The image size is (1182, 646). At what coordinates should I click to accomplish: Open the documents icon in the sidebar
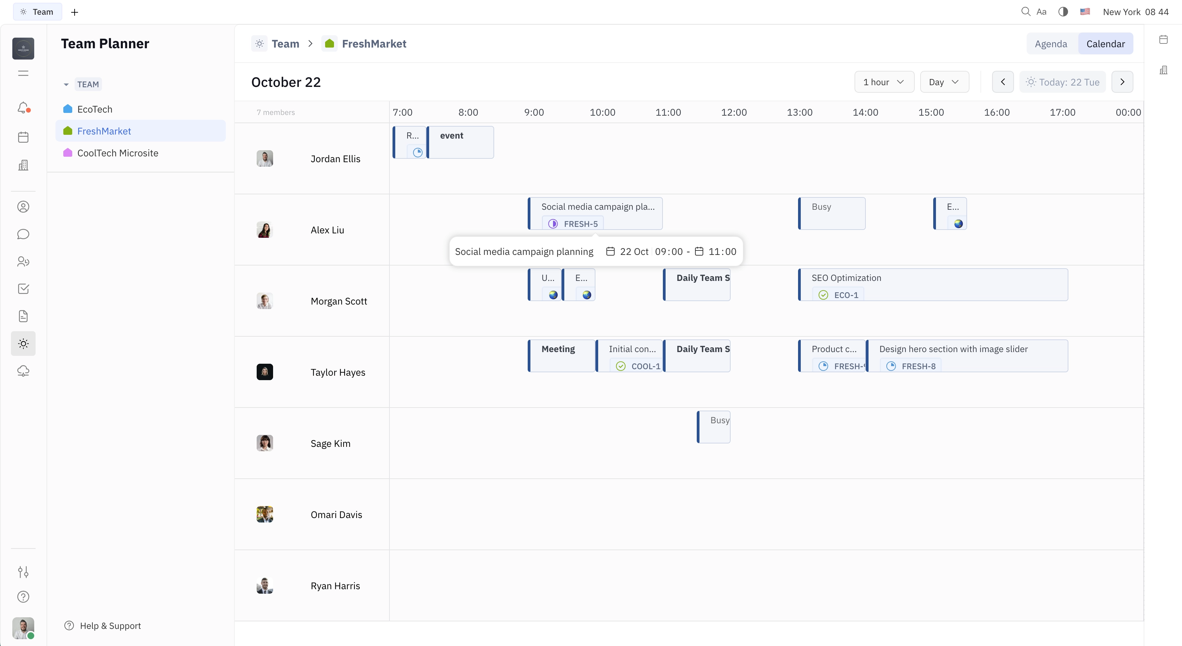point(23,316)
